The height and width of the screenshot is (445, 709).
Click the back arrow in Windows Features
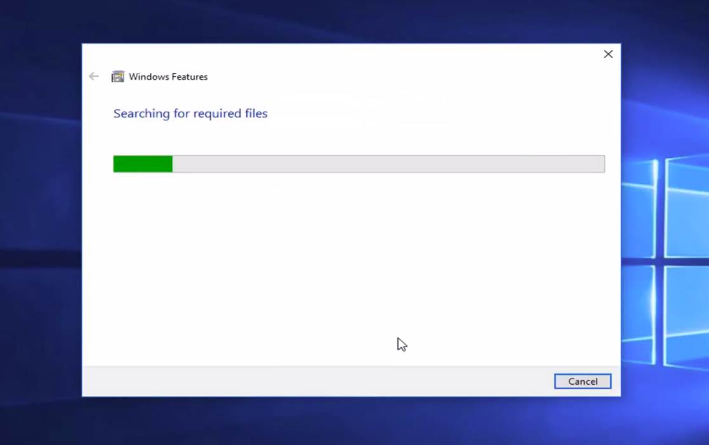[93, 76]
